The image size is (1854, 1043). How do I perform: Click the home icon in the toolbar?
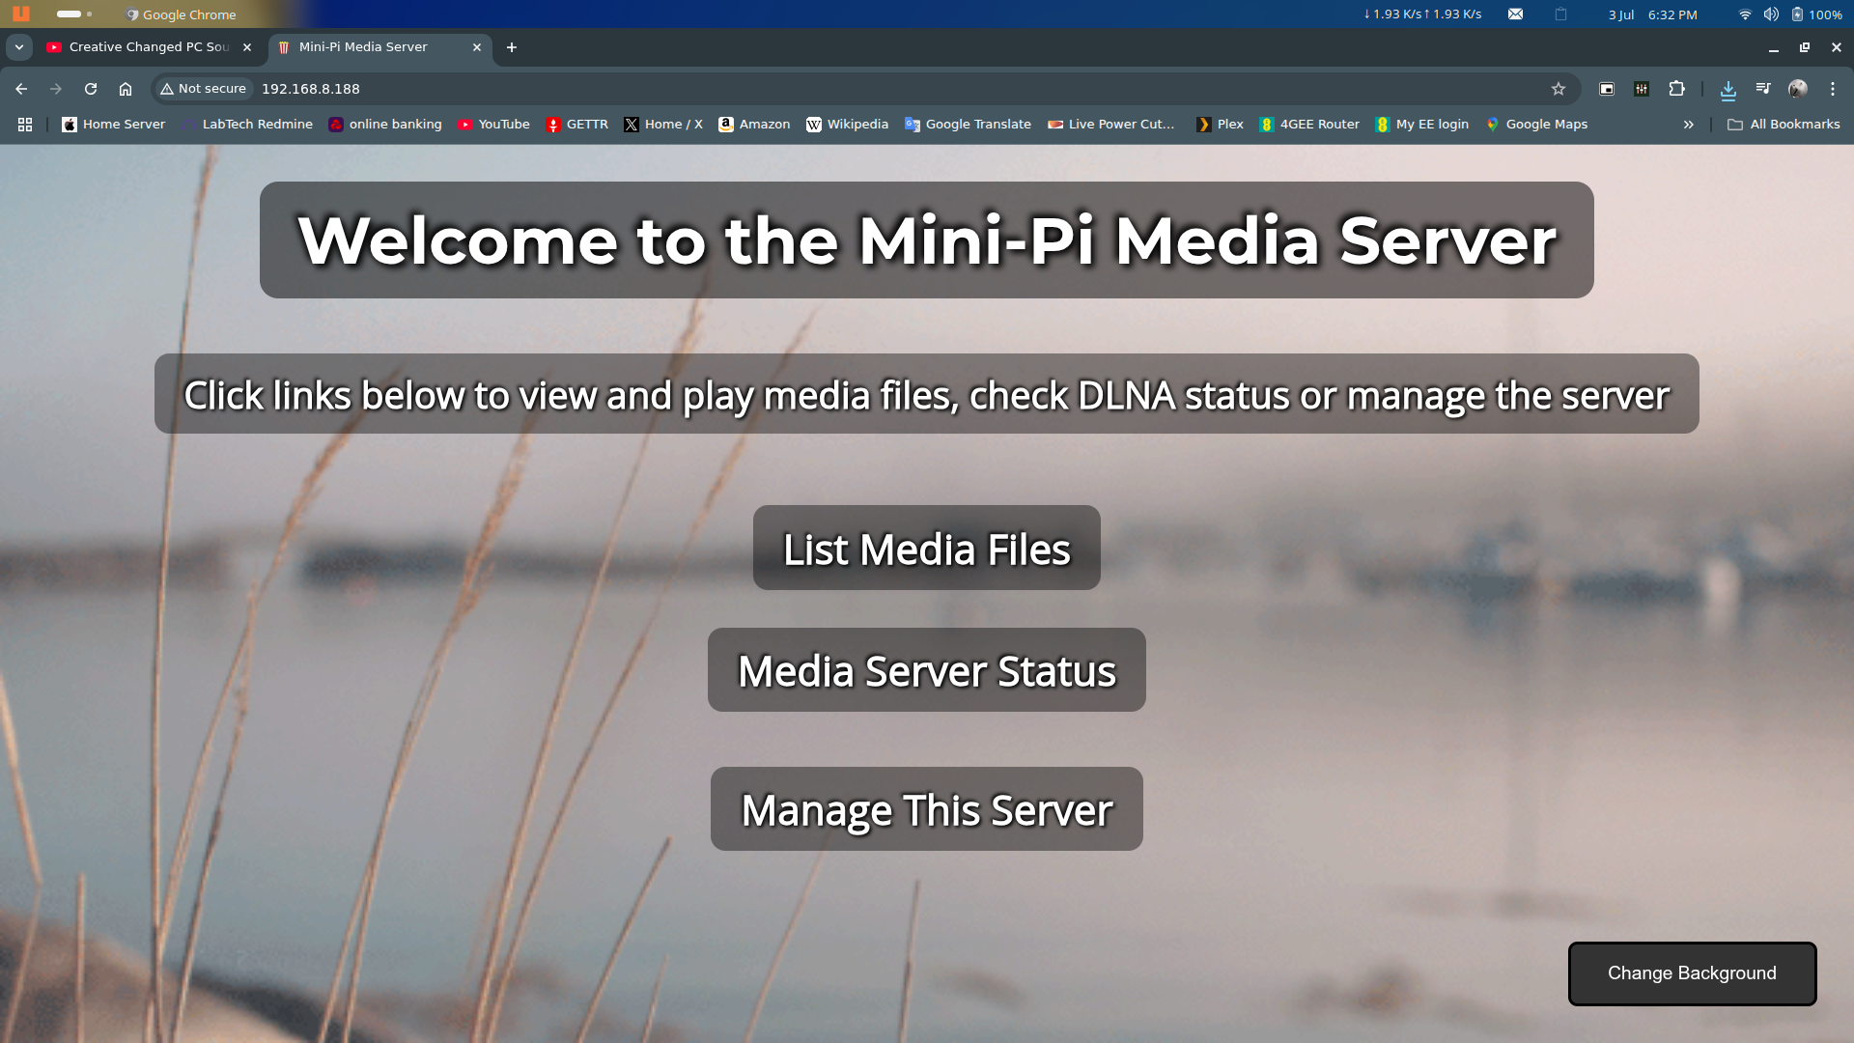126,88
